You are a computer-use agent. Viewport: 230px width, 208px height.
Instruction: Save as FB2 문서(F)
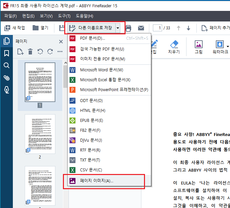tap(109, 130)
